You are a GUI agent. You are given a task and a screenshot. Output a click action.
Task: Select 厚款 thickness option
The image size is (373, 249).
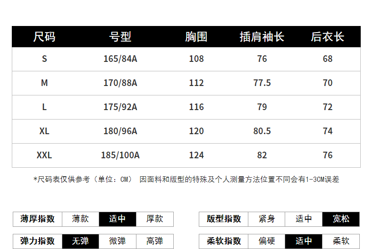[155, 219]
